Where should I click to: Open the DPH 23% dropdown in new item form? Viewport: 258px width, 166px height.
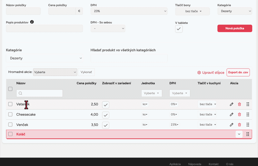[x=129, y=11]
